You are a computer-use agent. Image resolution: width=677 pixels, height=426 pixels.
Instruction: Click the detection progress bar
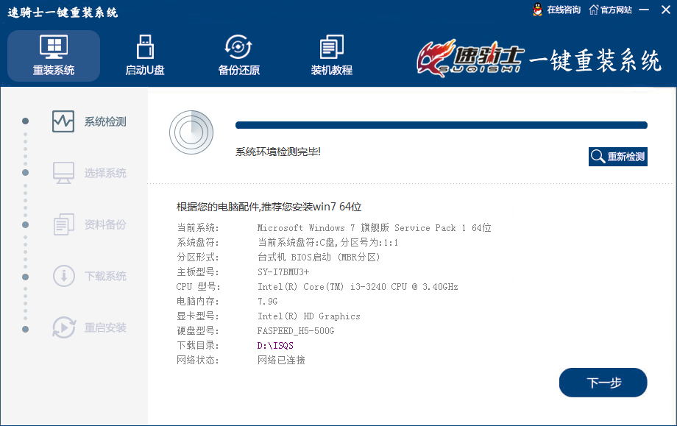tap(442, 125)
